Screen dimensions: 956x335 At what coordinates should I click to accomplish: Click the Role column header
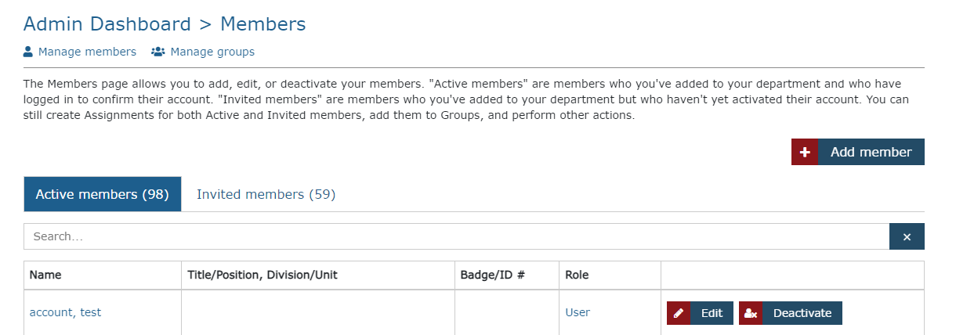tap(610, 276)
